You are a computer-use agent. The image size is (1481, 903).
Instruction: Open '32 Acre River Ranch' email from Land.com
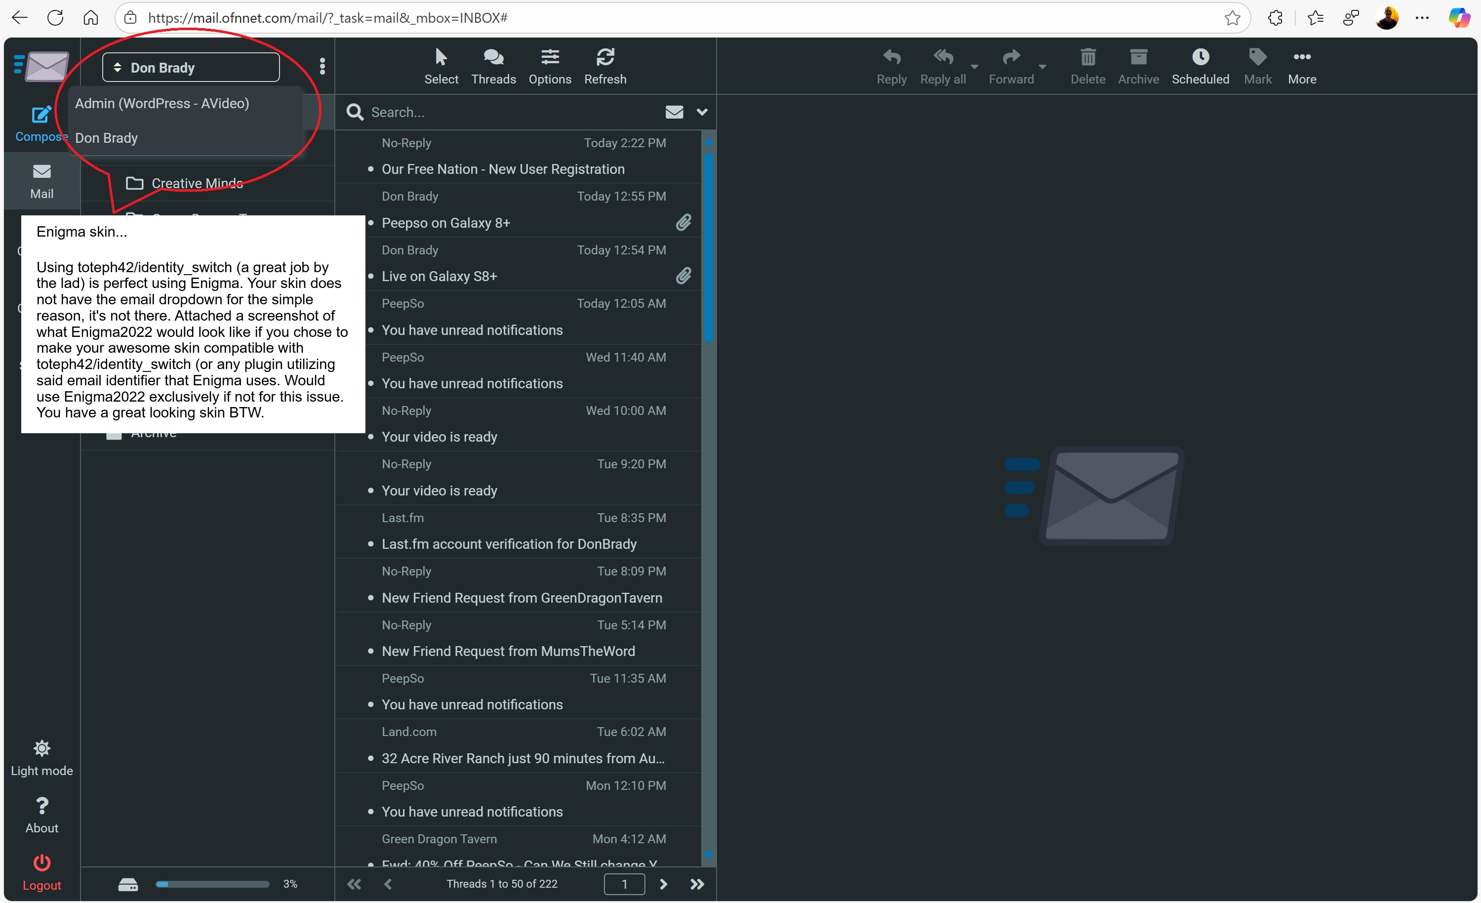coord(519,745)
